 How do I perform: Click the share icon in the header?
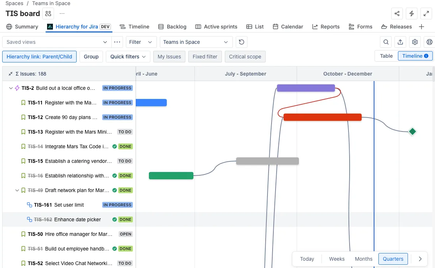397,13
